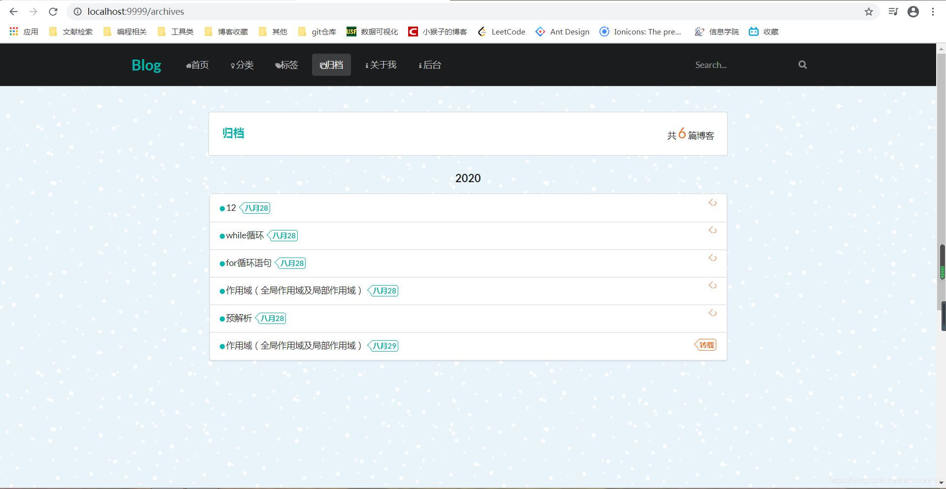Open the 数据可视化 bookmark

(372, 32)
